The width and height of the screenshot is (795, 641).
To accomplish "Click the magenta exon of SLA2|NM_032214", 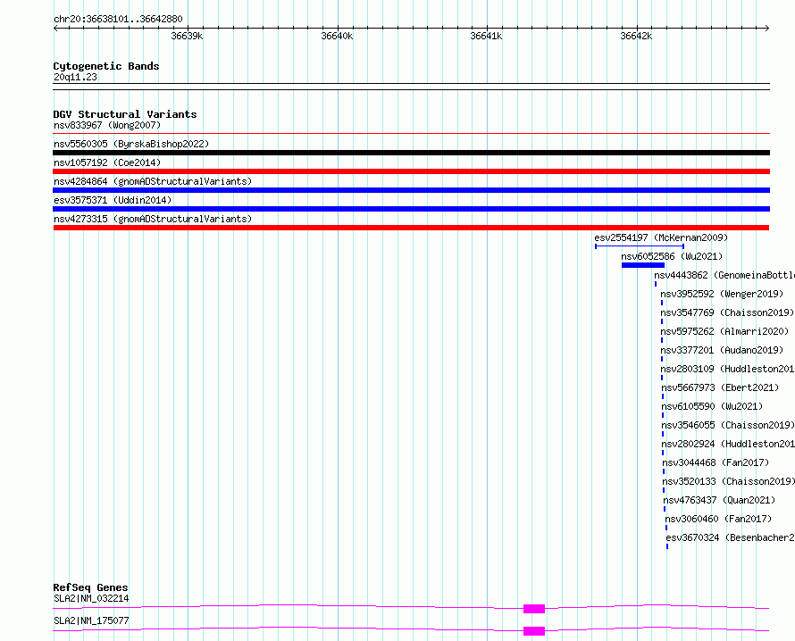I will click(x=534, y=609).
